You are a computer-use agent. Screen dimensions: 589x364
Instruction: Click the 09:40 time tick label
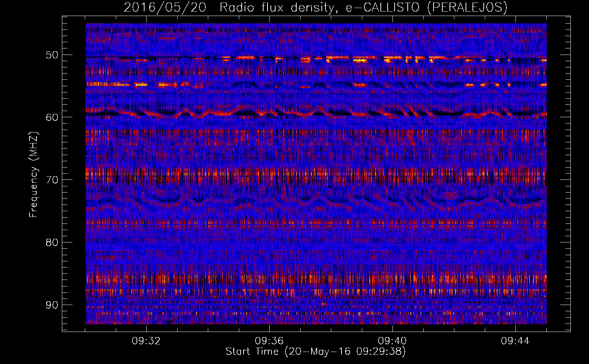coord(392,341)
